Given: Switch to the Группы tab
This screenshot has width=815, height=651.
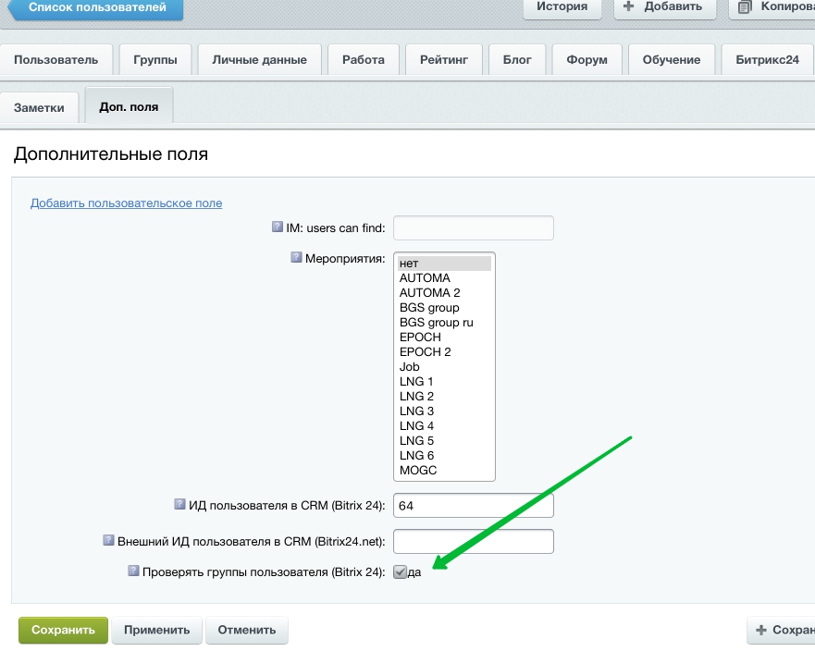Looking at the screenshot, I should pyautogui.click(x=155, y=60).
